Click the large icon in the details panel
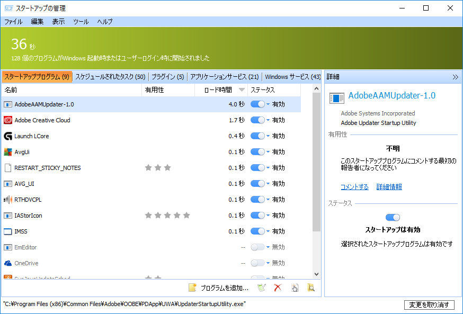The image size is (463, 314). pos(336,98)
